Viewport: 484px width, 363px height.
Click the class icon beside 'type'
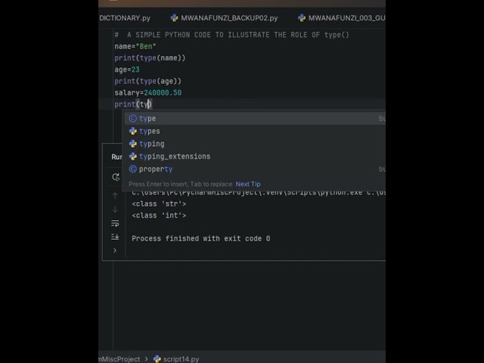coord(133,119)
